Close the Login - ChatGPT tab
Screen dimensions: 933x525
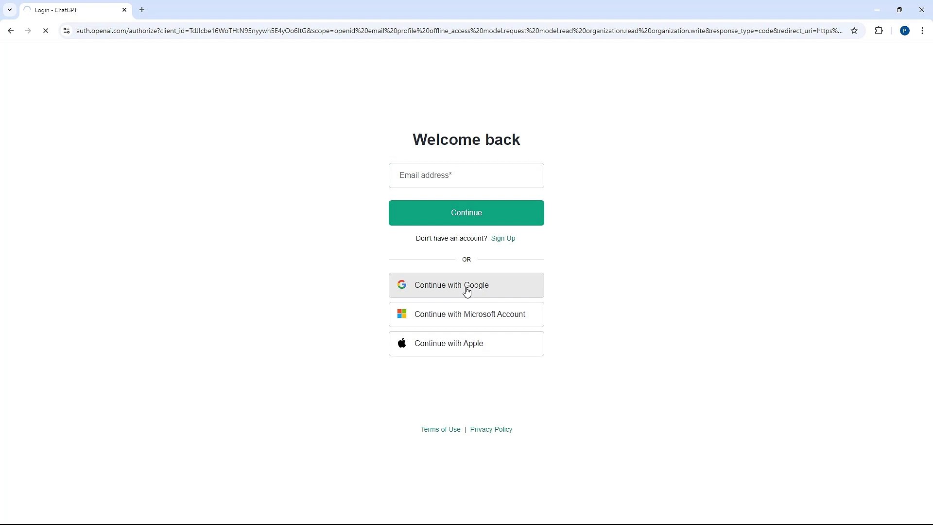click(x=124, y=10)
